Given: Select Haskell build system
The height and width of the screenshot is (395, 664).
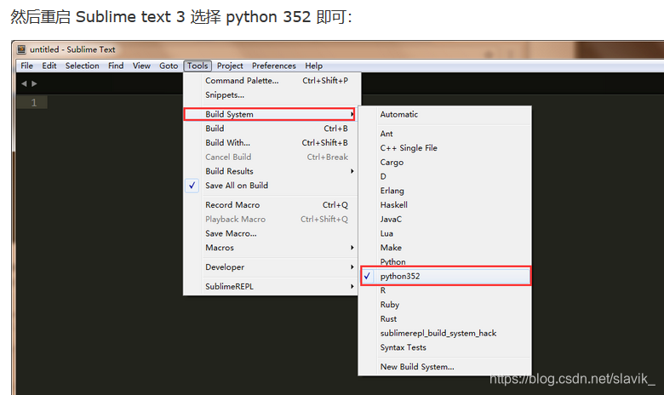Looking at the screenshot, I should (x=445, y=205).
